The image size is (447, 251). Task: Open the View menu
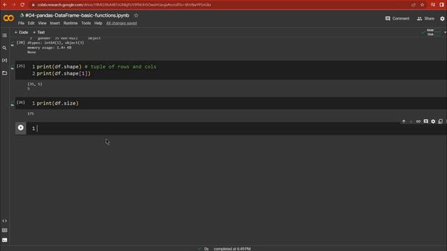tap(42, 23)
